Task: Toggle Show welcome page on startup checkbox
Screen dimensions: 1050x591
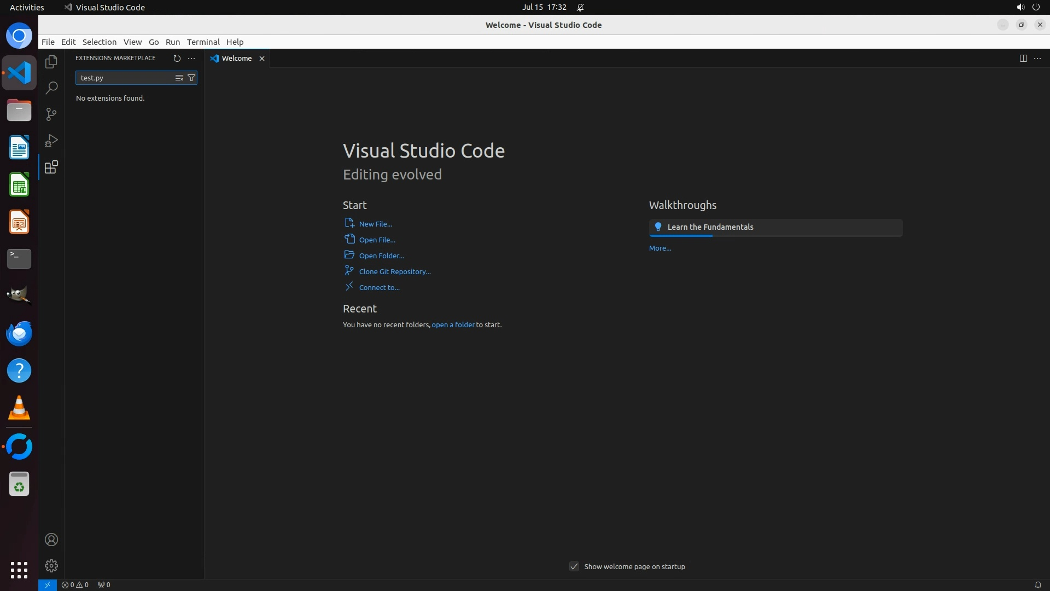Action: pyautogui.click(x=574, y=566)
